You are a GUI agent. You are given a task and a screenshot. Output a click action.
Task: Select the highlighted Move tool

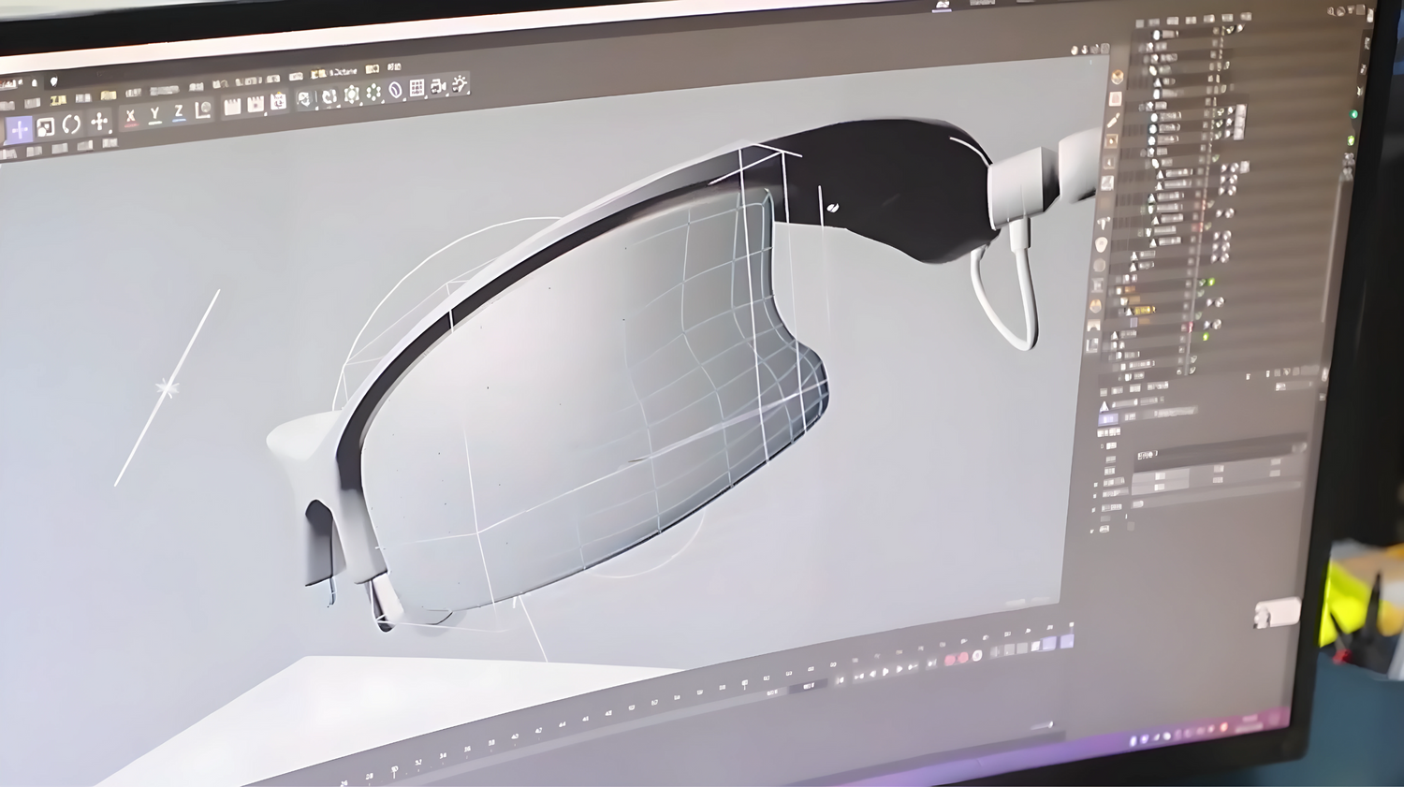pos(19,129)
